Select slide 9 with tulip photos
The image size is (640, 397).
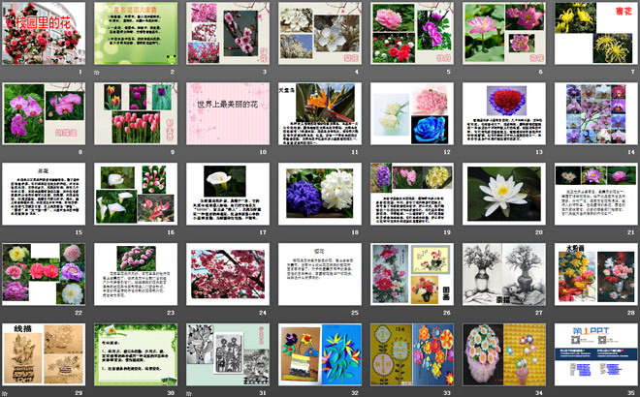pos(136,113)
